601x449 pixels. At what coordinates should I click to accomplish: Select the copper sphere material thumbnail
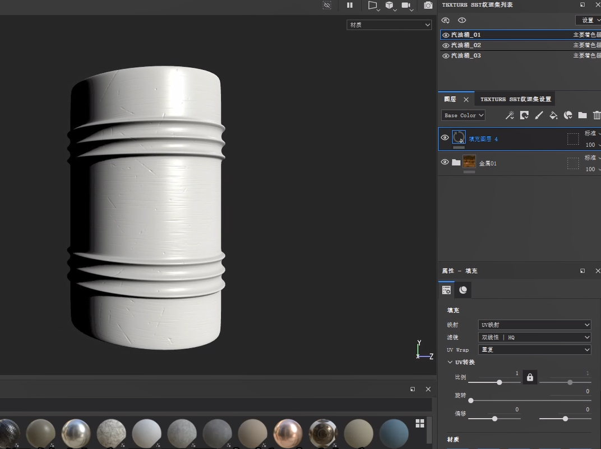click(x=288, y=433)
